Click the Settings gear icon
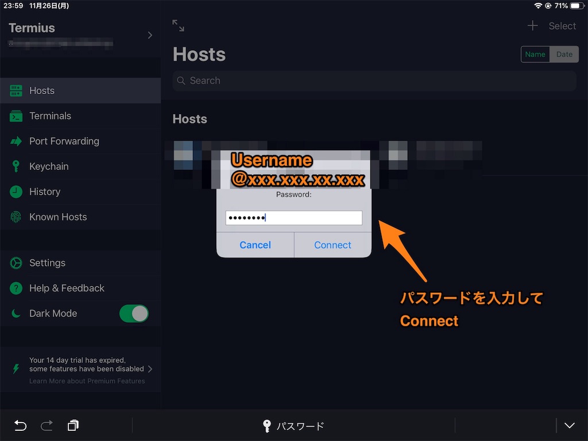588x441 pixels. pyautogui.click(x=16, y=263)
